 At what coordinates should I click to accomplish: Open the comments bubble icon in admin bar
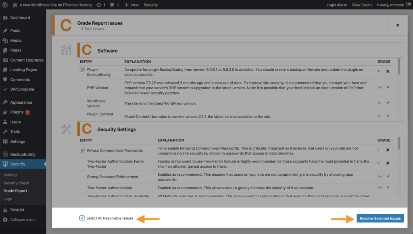click(112, 5)
